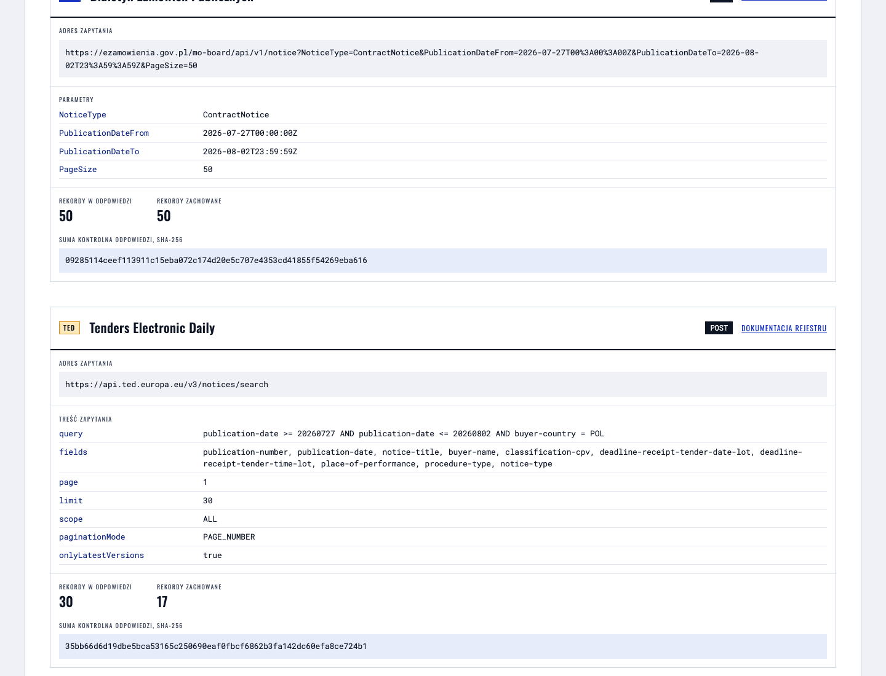The width and height of the screenshot is (886, 676).
Task: Click the "query" parameter name
Action: [x=71, y=434]
